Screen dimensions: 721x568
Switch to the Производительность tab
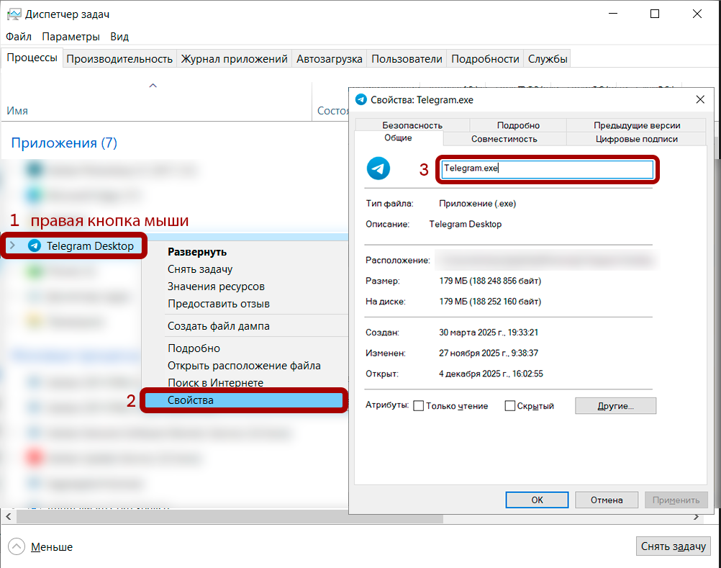pos(119,59)
